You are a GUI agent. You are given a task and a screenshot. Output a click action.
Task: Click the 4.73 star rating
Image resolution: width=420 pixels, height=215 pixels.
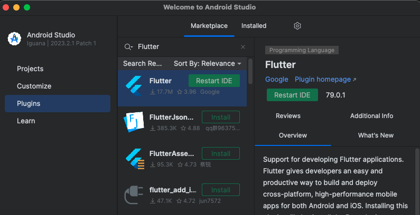(x=186, y=164)
